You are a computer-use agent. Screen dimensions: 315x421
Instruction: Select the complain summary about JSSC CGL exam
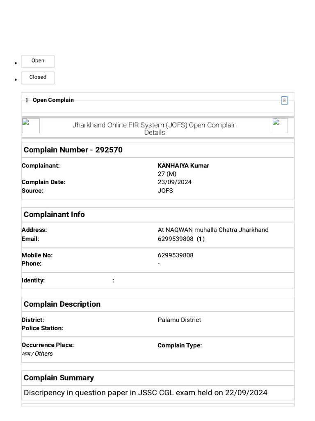point(146,393)
